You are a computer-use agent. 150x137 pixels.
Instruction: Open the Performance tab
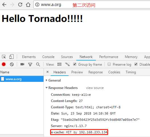109,57
